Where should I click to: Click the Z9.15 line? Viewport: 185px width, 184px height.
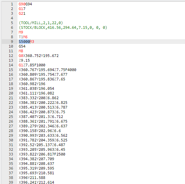[24, 60]
